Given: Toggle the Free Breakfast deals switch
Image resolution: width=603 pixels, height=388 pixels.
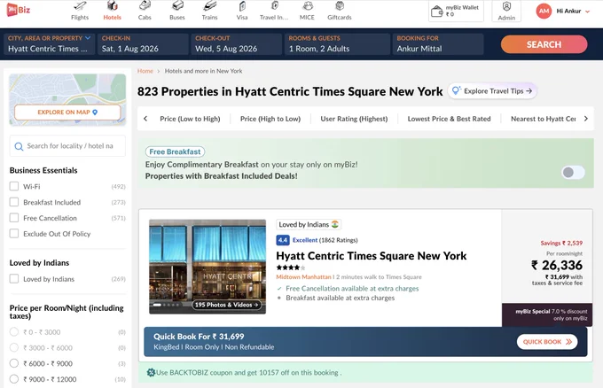Looking at the screenshot, I should pos(573,172).
